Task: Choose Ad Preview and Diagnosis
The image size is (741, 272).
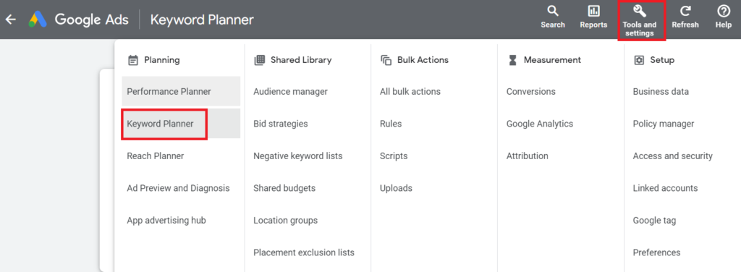Action: point(178,188)
